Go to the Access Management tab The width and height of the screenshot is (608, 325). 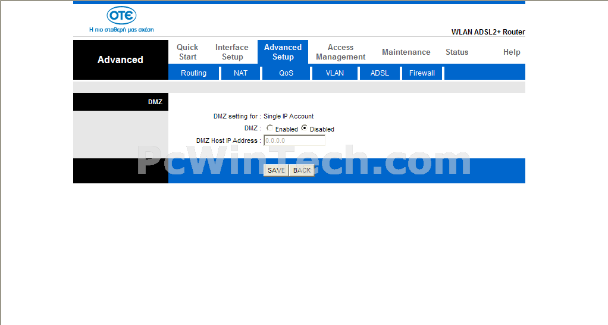point(340,52)
